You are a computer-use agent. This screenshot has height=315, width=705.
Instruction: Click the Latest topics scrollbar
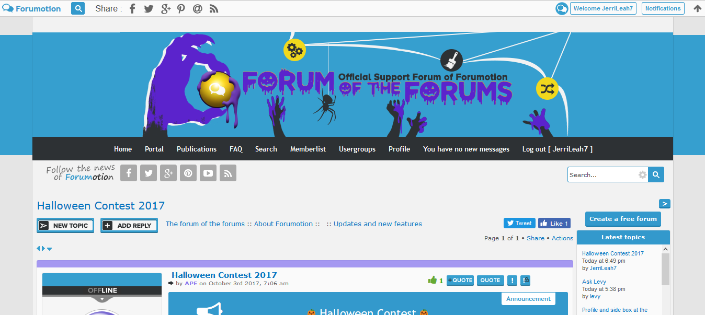[665, 270]
